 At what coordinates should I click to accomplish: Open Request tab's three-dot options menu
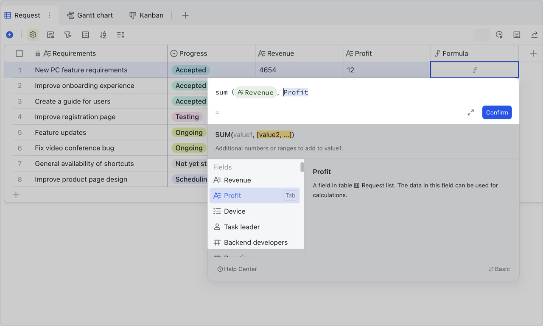(x=49, y=15)
